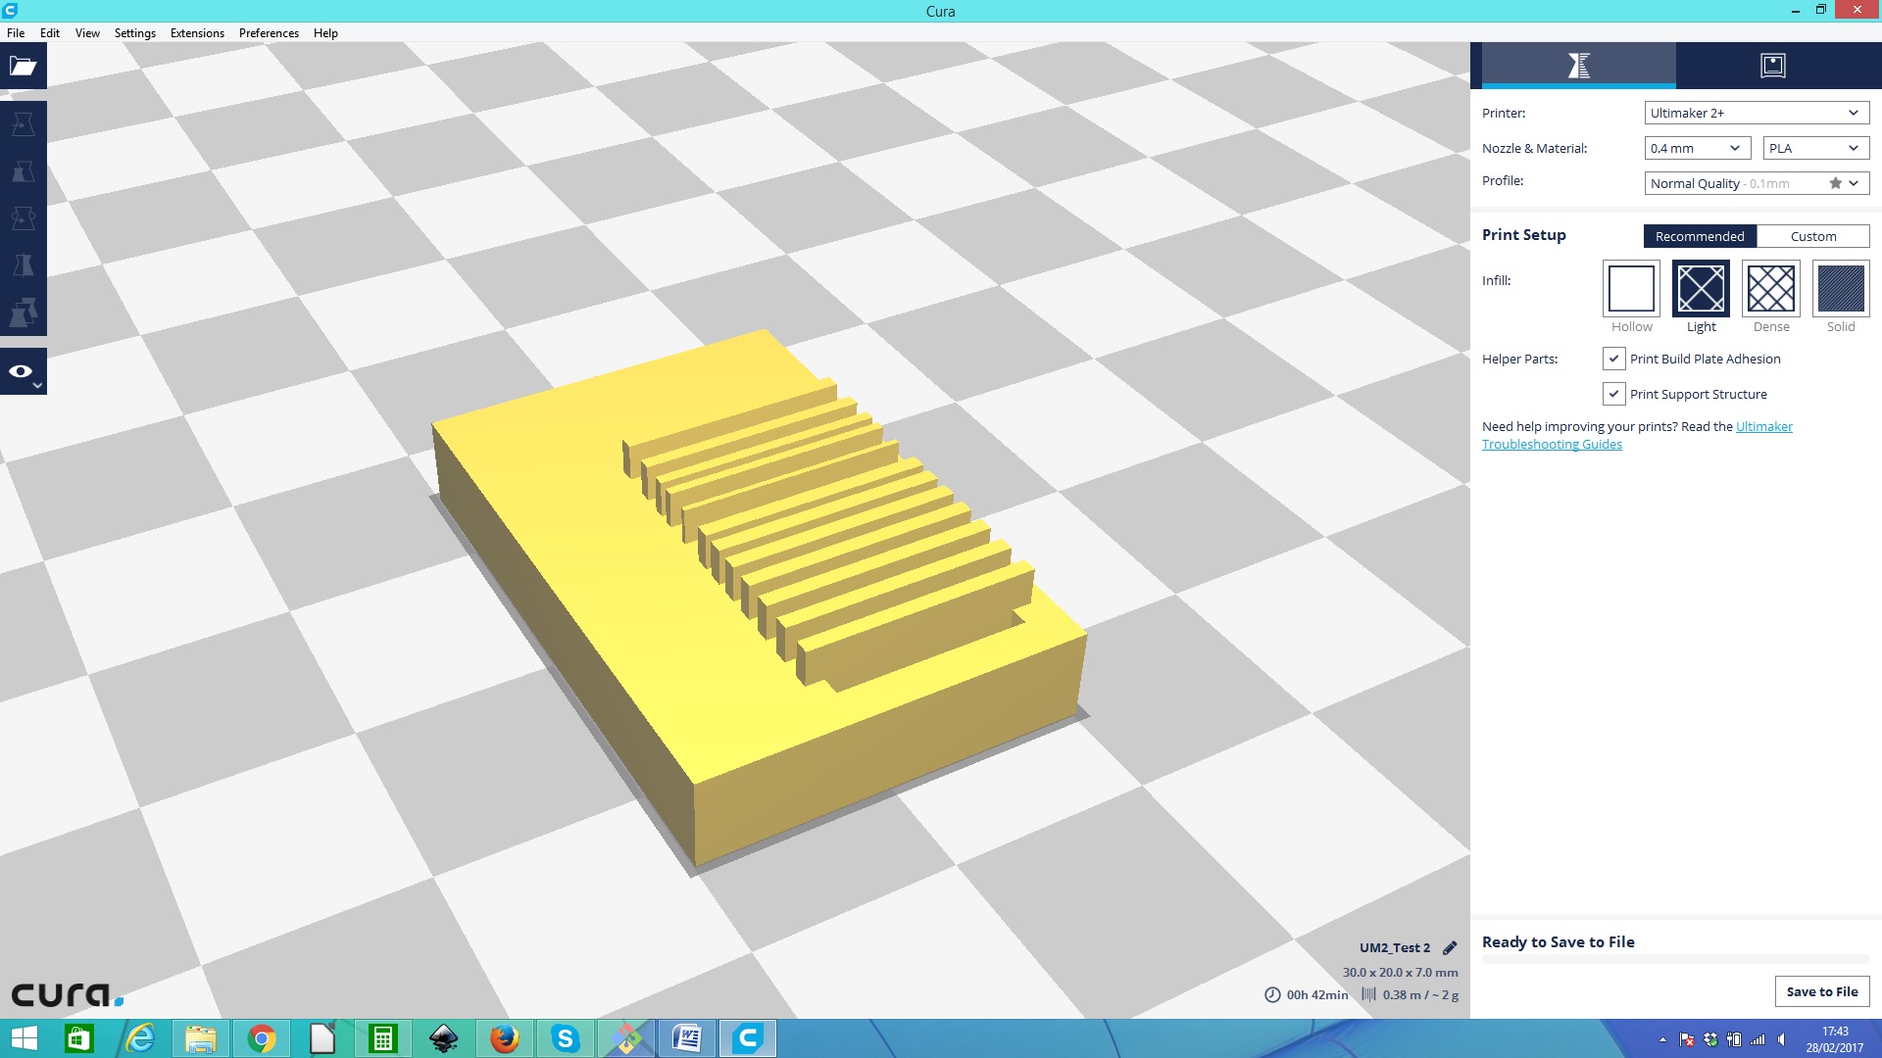Switch Print Setup to Recommended mode
The height and width of the screenshot is (1058, 1882).
1700,236
